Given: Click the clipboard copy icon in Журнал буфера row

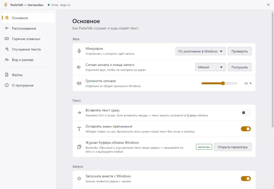Looking at the screenshot, I should [79, 147].
